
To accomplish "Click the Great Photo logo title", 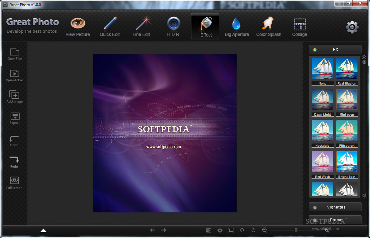I will pyautogui.click(x=32, y=22).
